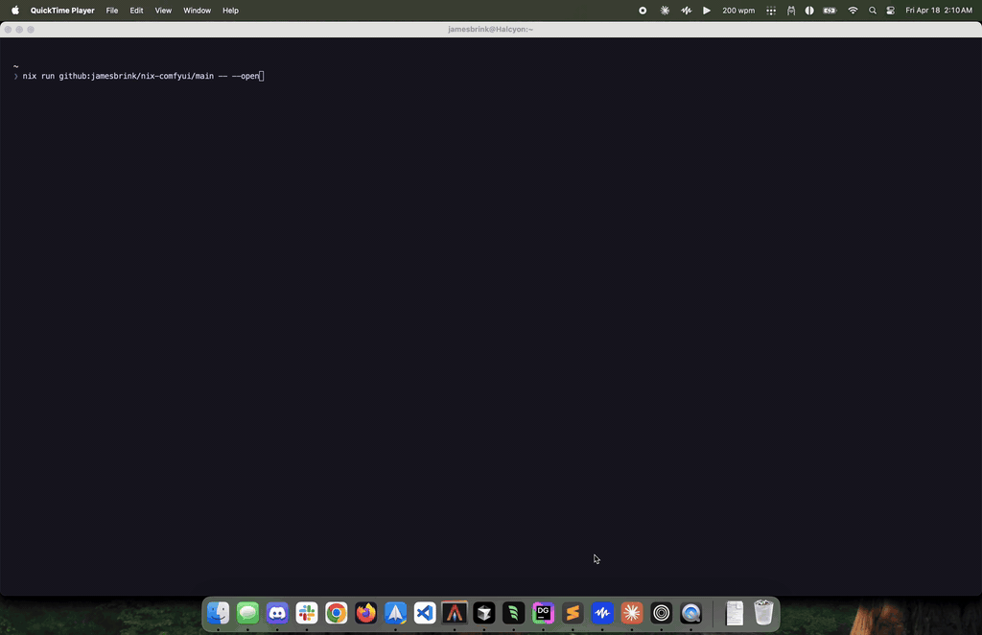The width and height of the screenshot is (982, 635).
Task: Click the screen recording stop icon in menu bar
Action: pos(643,11)
